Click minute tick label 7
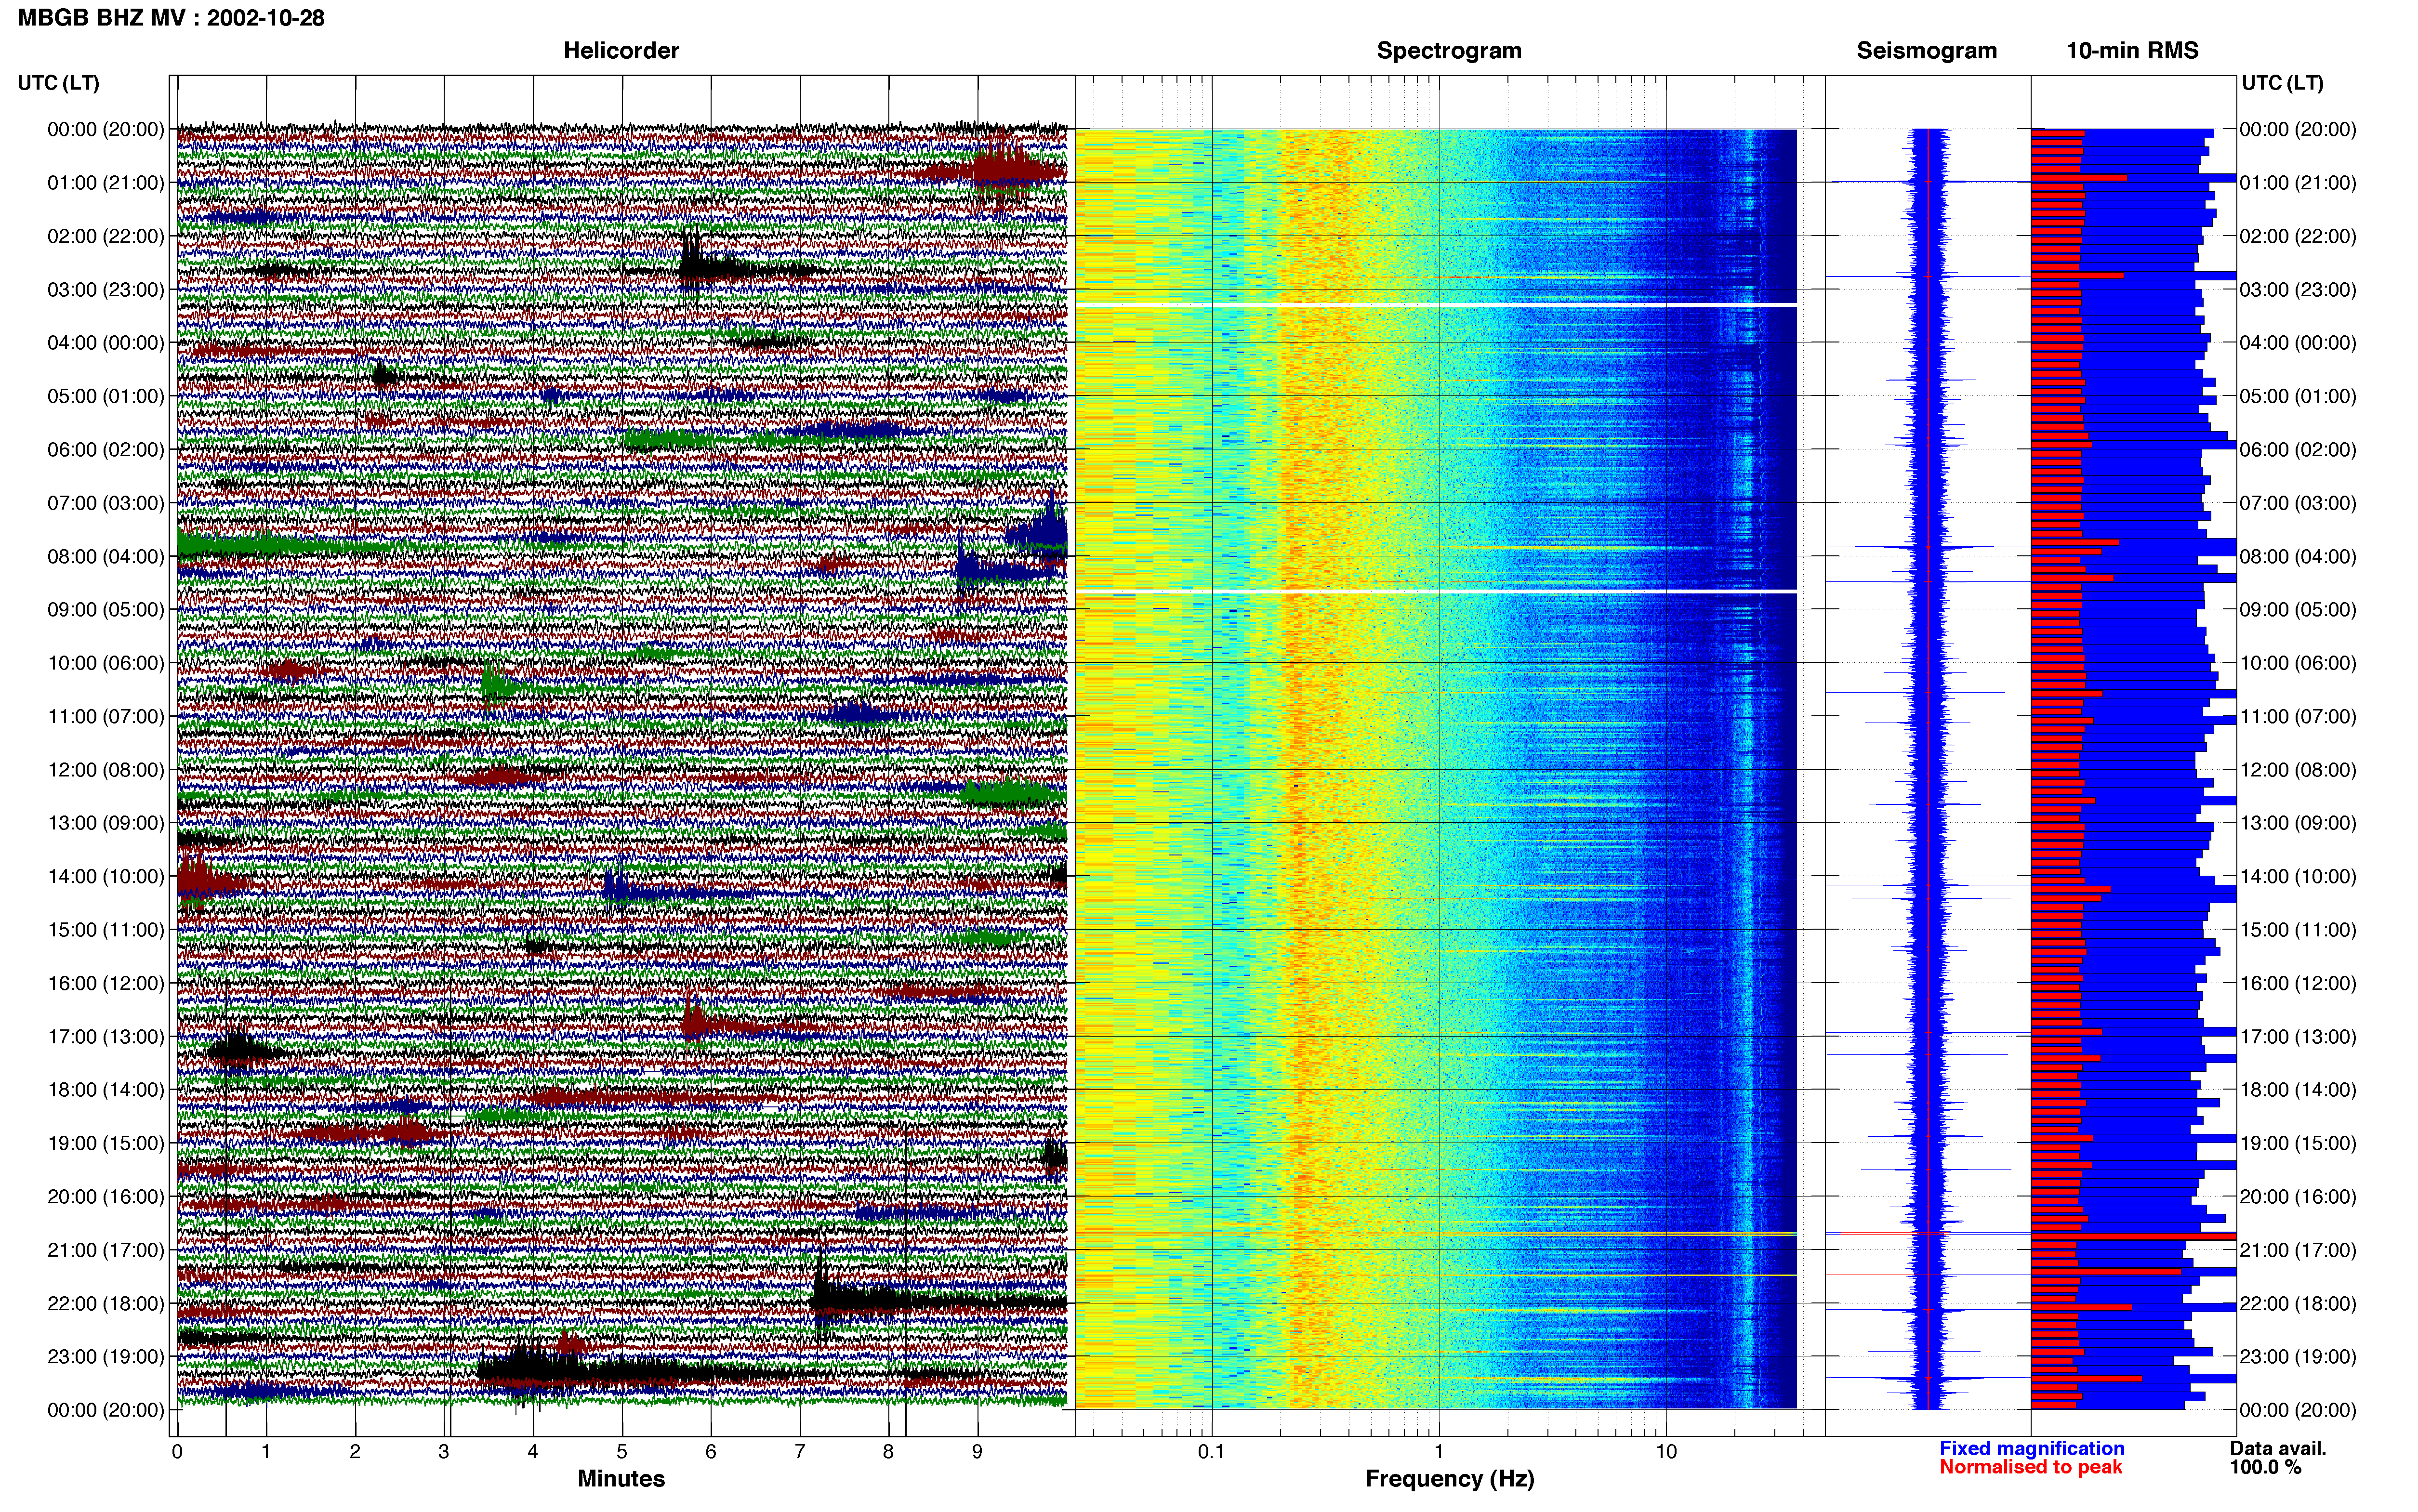The width and height of the screenshot is (2418, 1512). (x=800, y=1451)
